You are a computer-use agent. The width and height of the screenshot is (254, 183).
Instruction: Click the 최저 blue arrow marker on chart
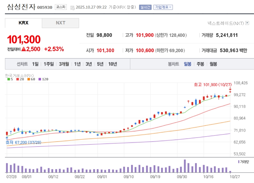6,138
